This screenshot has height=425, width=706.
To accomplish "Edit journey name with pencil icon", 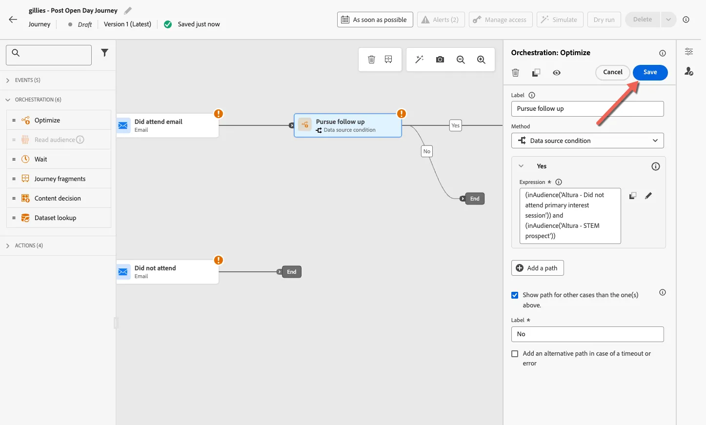I will tap(128, 10).
